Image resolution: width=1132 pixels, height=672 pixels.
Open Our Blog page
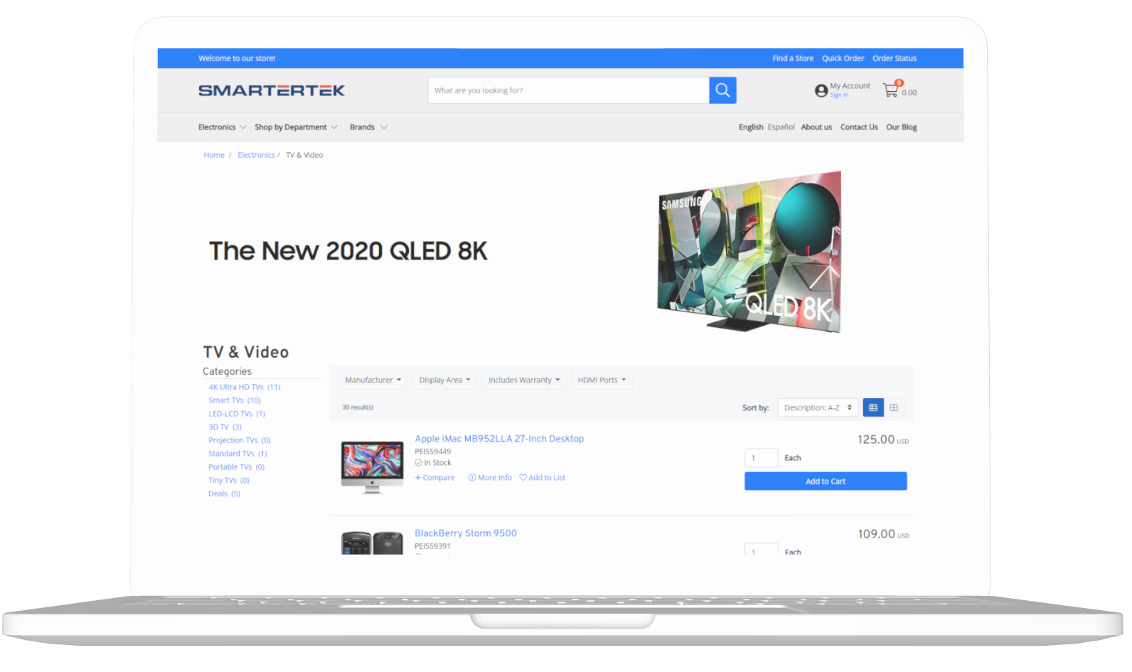pos(902,127)
